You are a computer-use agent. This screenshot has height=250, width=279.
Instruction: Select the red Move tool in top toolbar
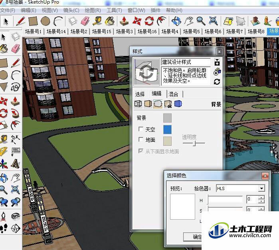click(x=137, y=21)
